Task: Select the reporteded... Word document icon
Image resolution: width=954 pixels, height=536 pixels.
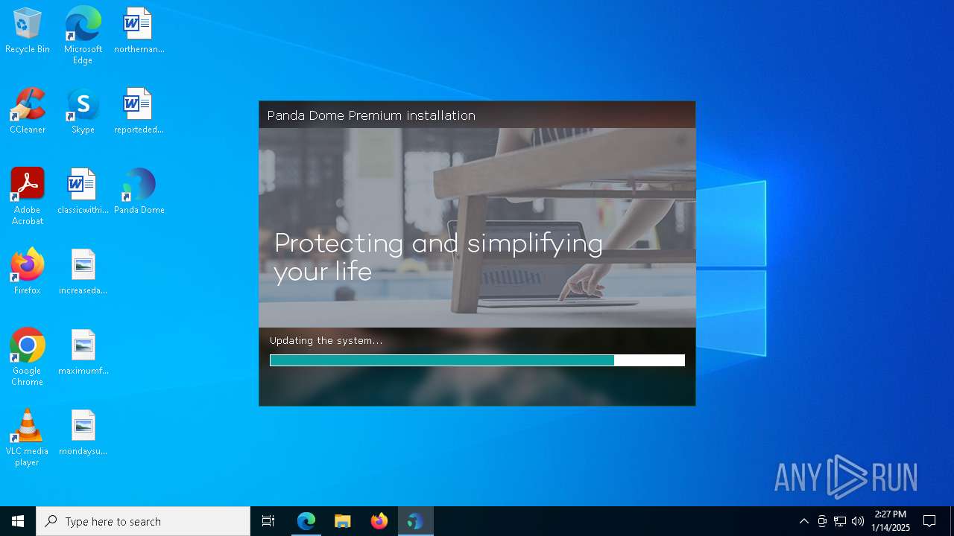Action: (x=139, y=112)
